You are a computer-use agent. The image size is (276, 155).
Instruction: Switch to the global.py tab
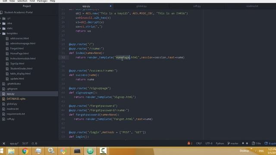[141, 6]
